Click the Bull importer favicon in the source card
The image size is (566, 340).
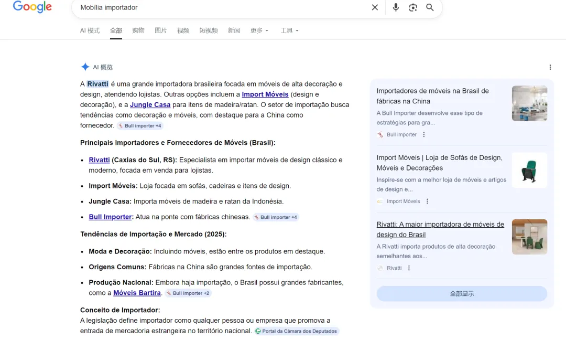[x=380, y=134]
